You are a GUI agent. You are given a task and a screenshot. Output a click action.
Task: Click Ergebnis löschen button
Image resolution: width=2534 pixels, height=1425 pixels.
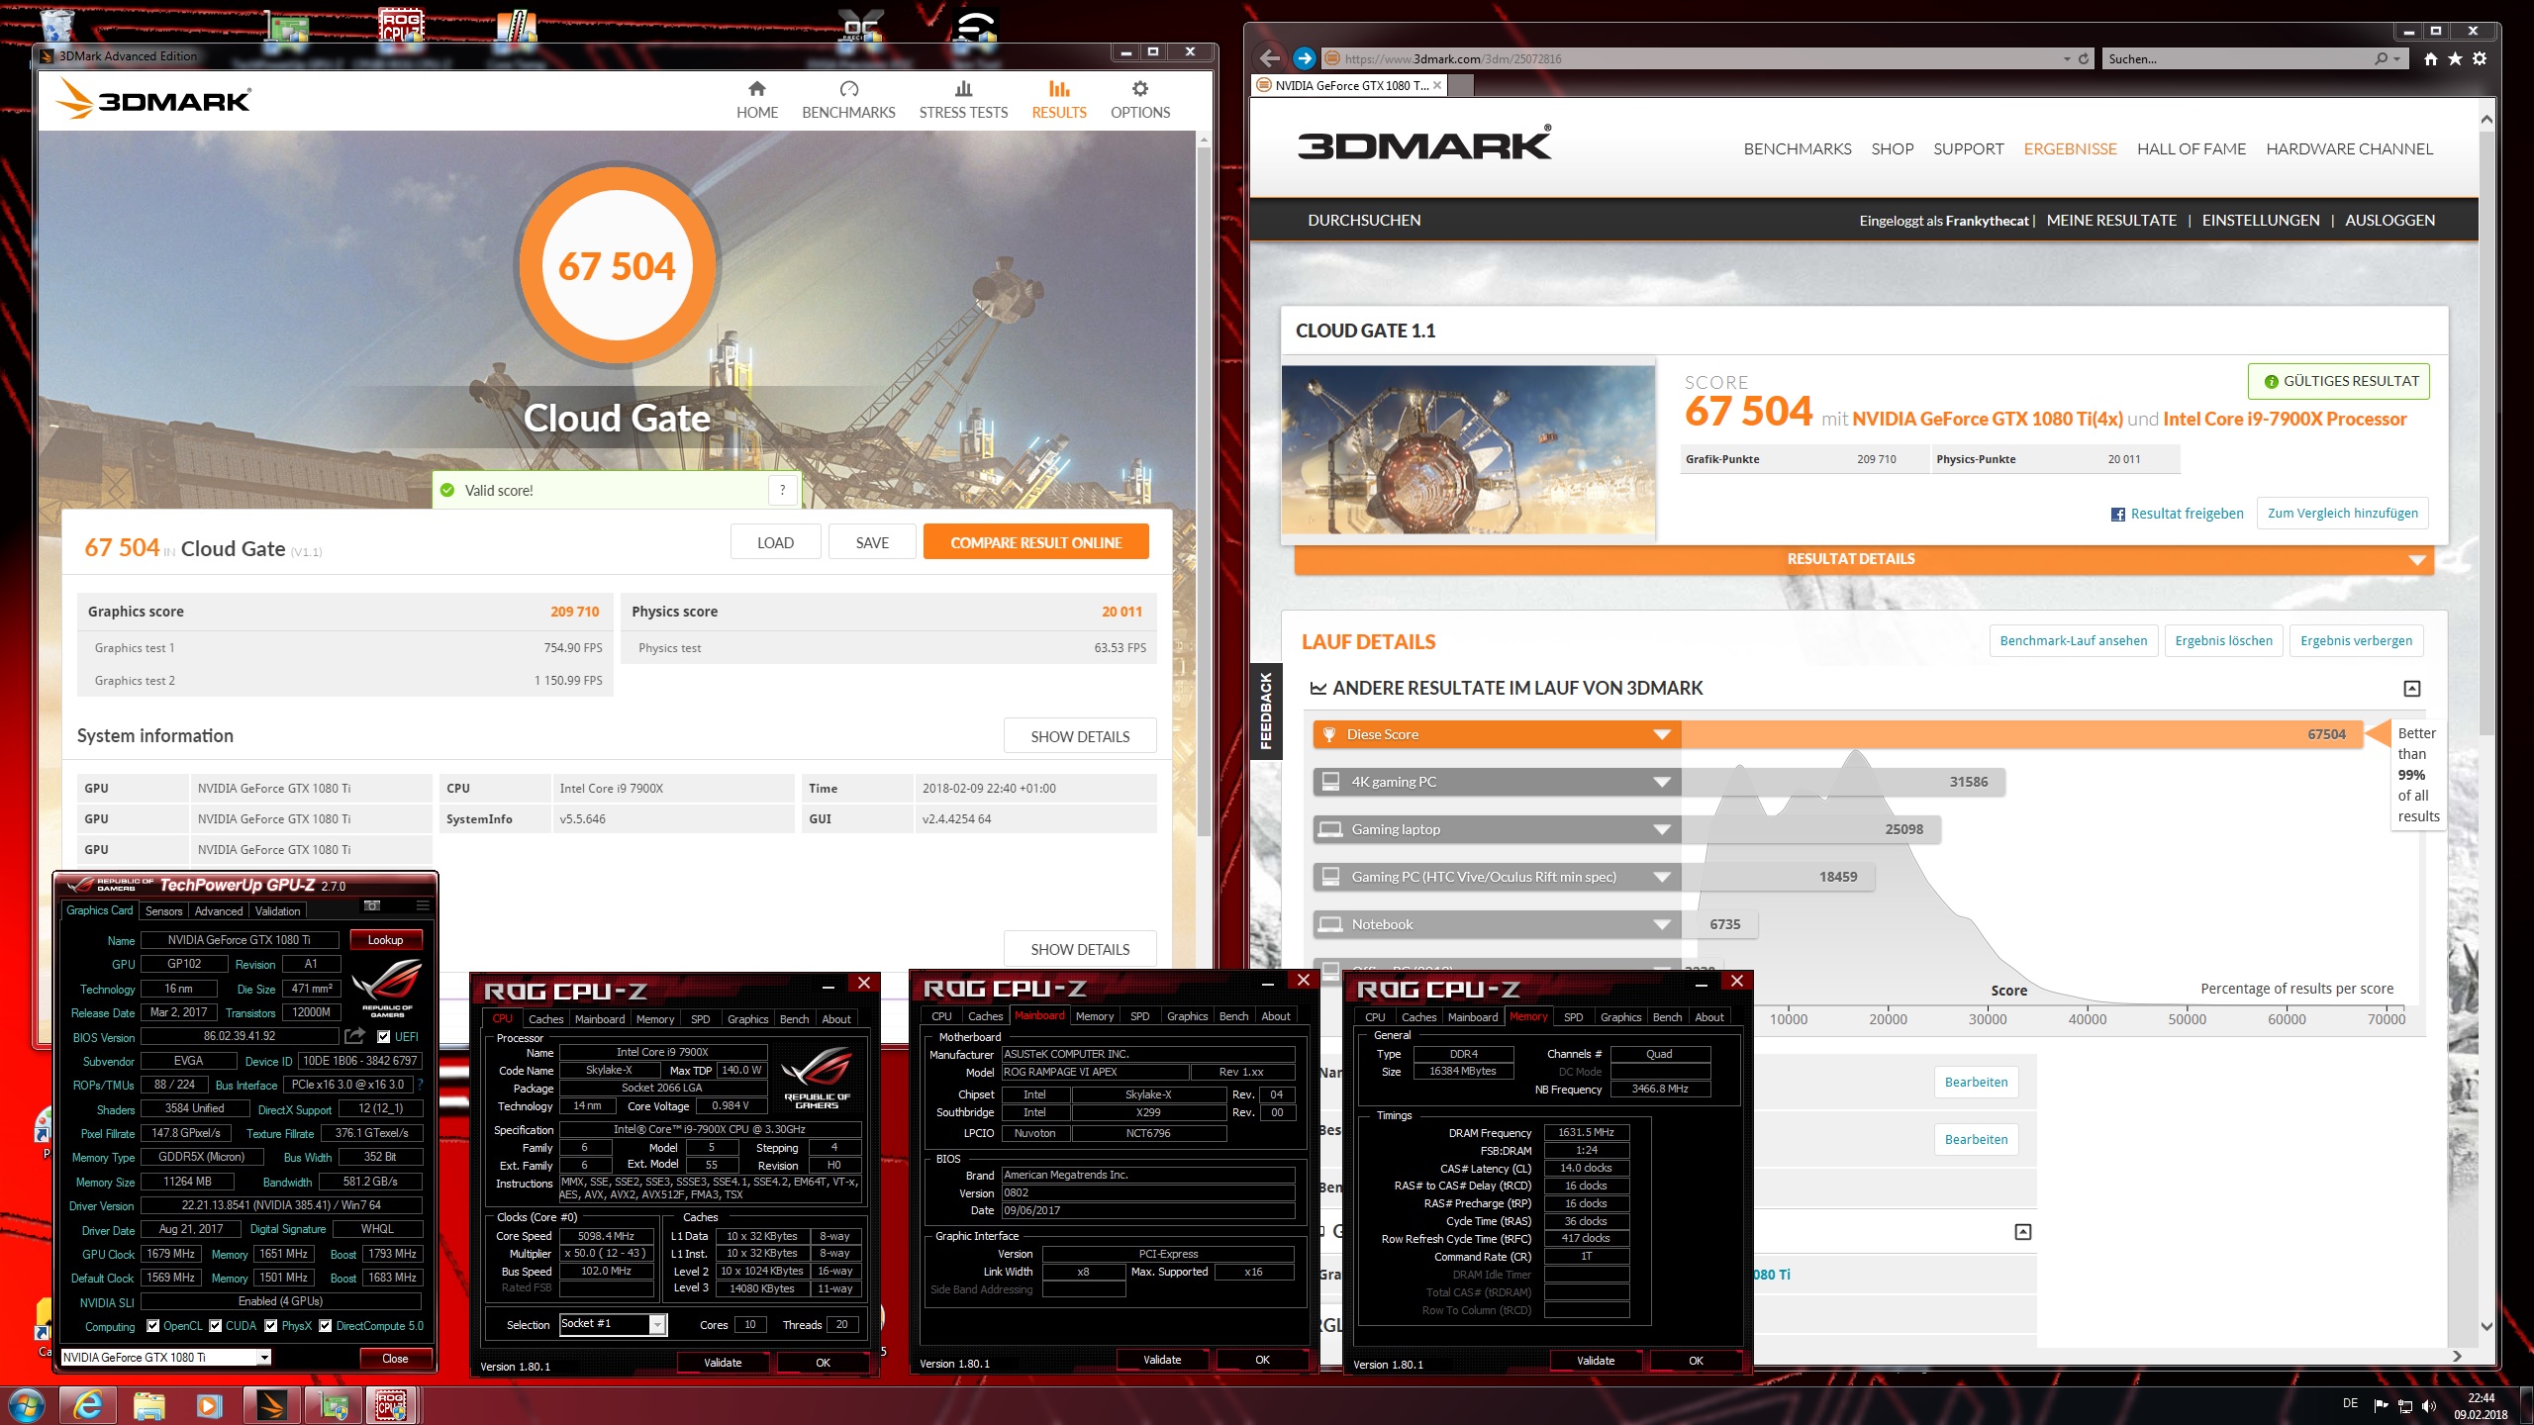point(2223,641)
